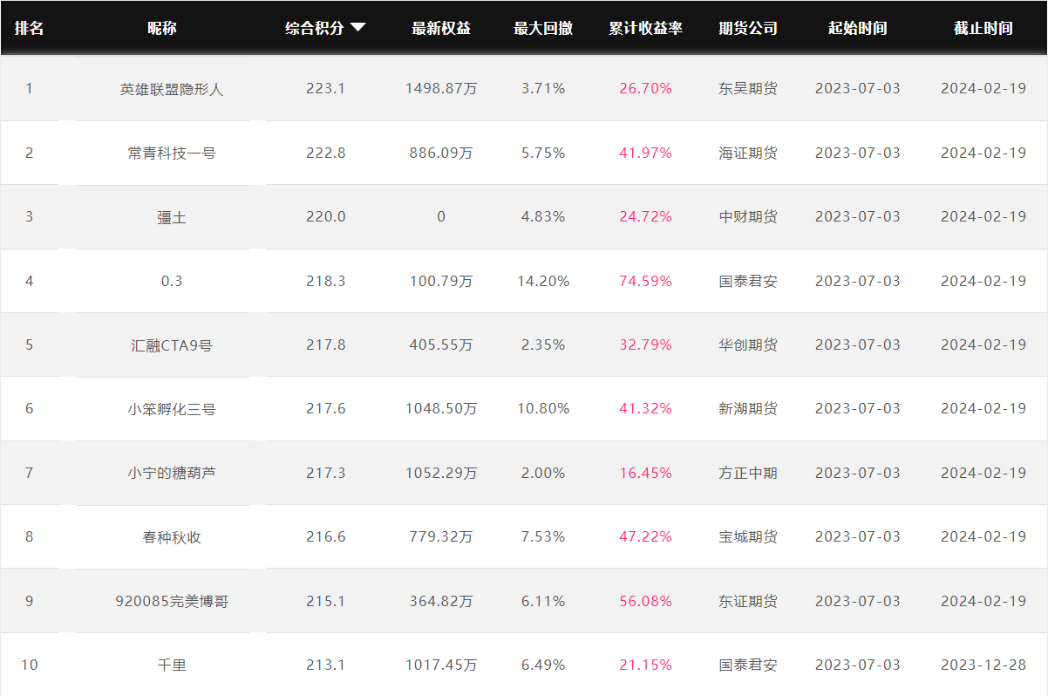The width and height of the screenshot is (1048, 696).
Task: Open nickname 常青科技一号
Action: (x=172, y=153)
